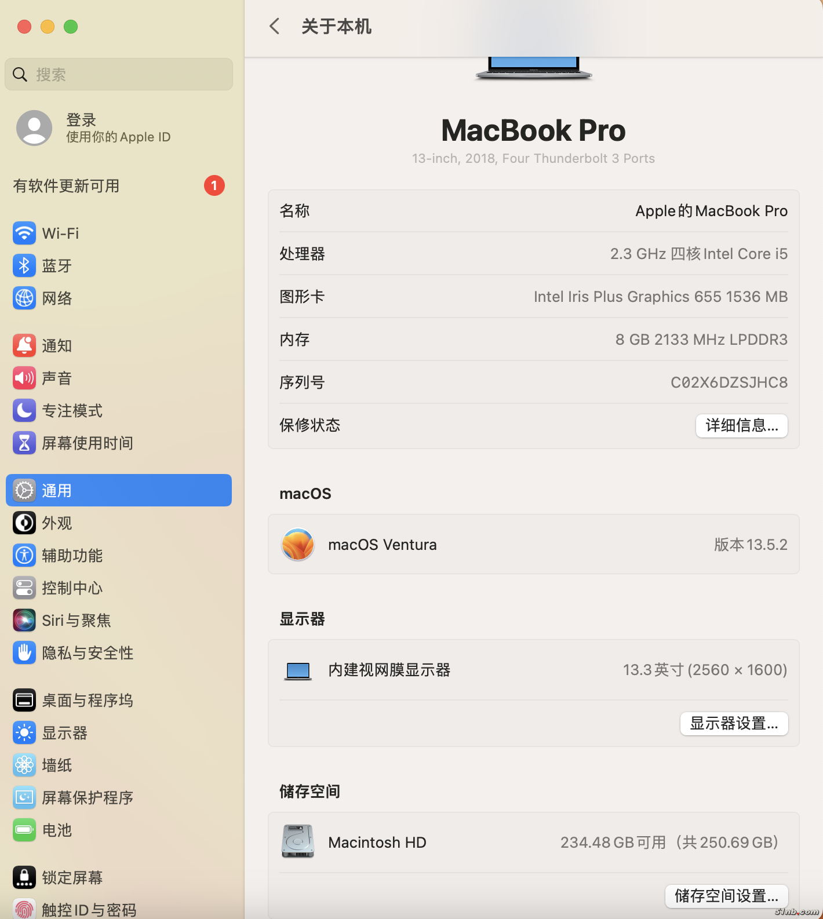Image resolution: width=823 pixels, height=919 pixels.
Task: Click the Desktop & Dock (桌面与程序坞) icon
Action: coord(24,700)
